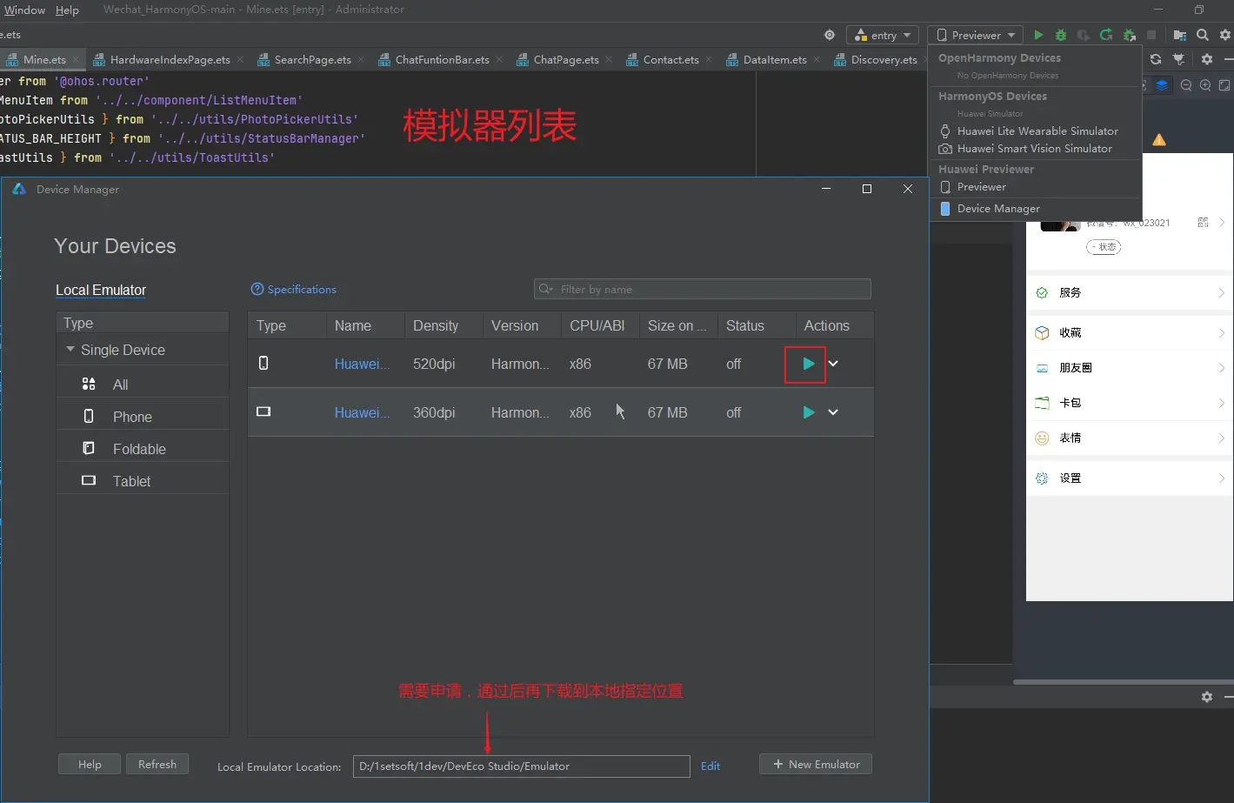Open the search everywhere magnifier icon

coord(1203,35)
